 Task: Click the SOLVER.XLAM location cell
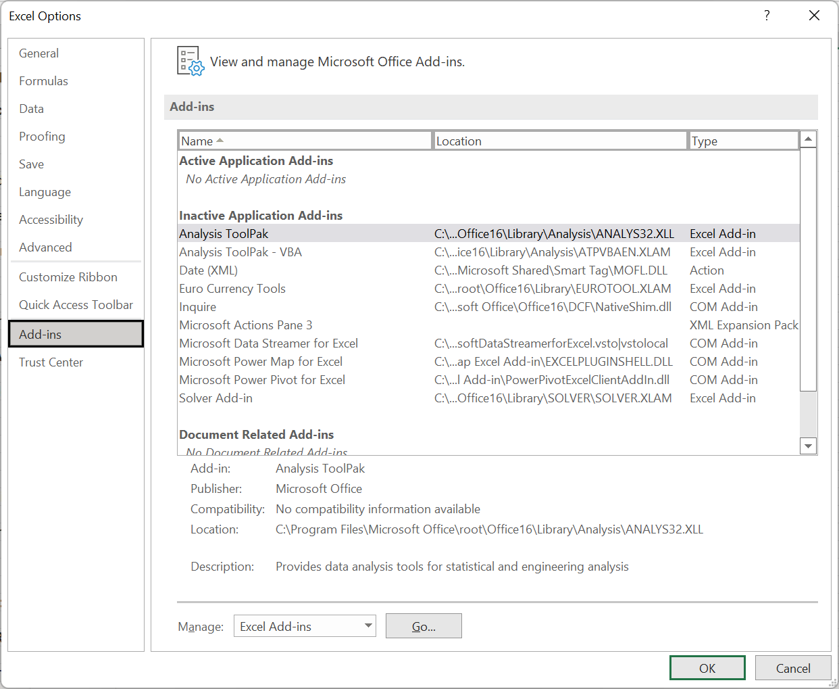pos(553,398)
